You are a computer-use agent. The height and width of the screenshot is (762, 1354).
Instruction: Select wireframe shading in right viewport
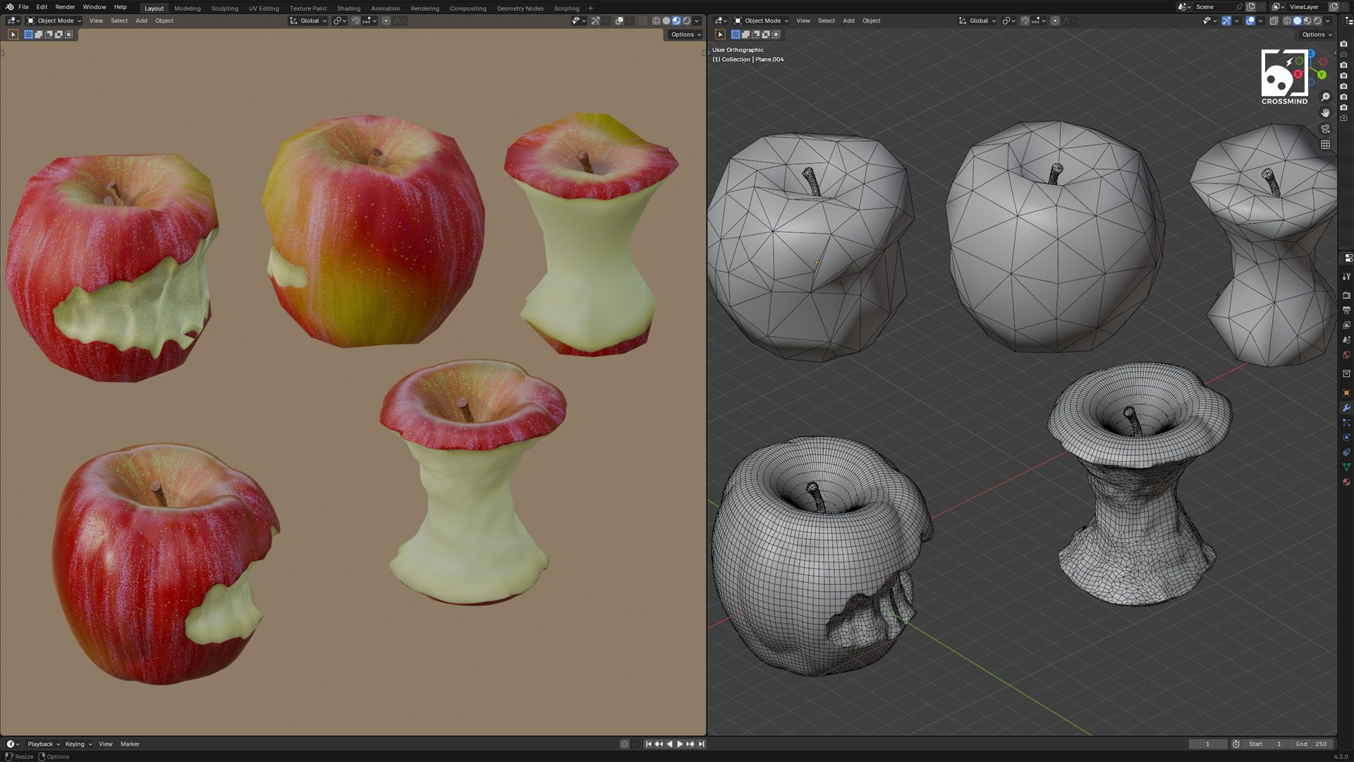point(1287,20)
